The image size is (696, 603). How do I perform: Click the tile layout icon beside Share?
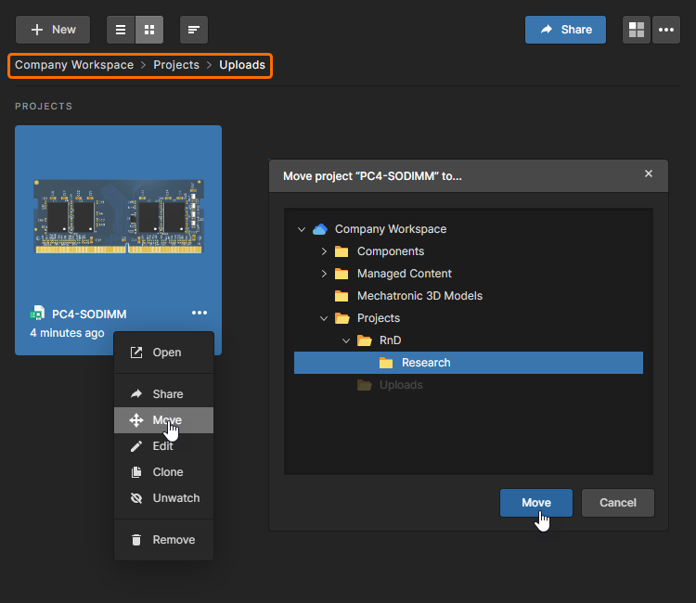point(637,30)
